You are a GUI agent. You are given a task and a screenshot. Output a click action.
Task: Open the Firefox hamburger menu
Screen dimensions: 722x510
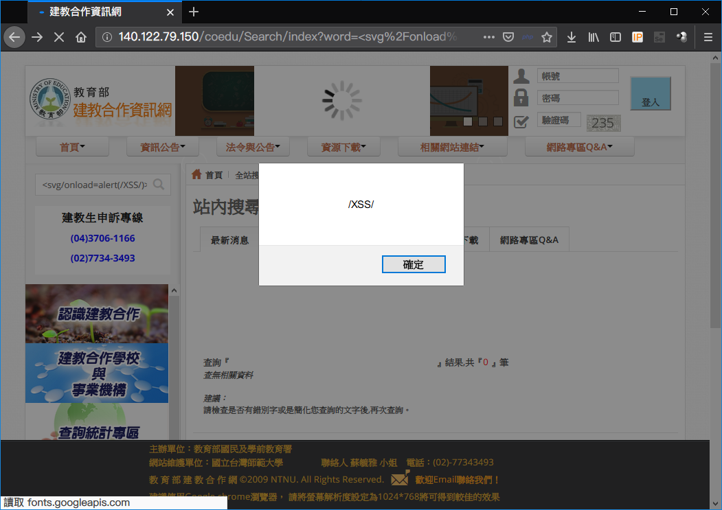[x=708, y=37]
